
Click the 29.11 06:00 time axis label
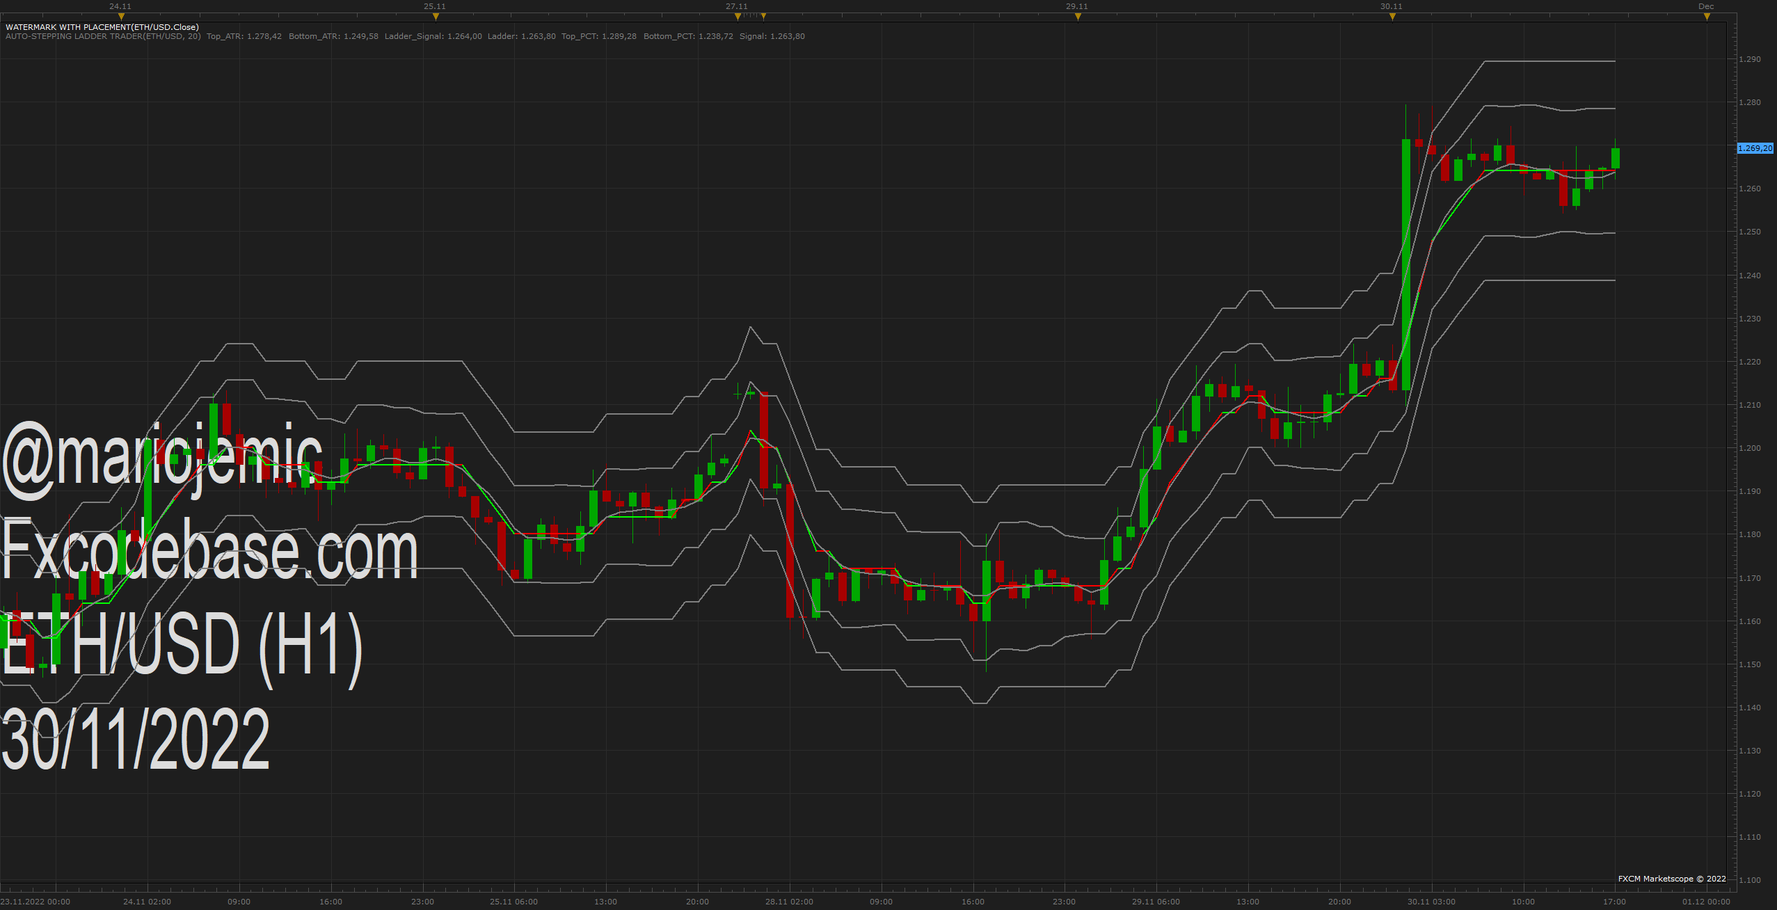(1156, 902)
